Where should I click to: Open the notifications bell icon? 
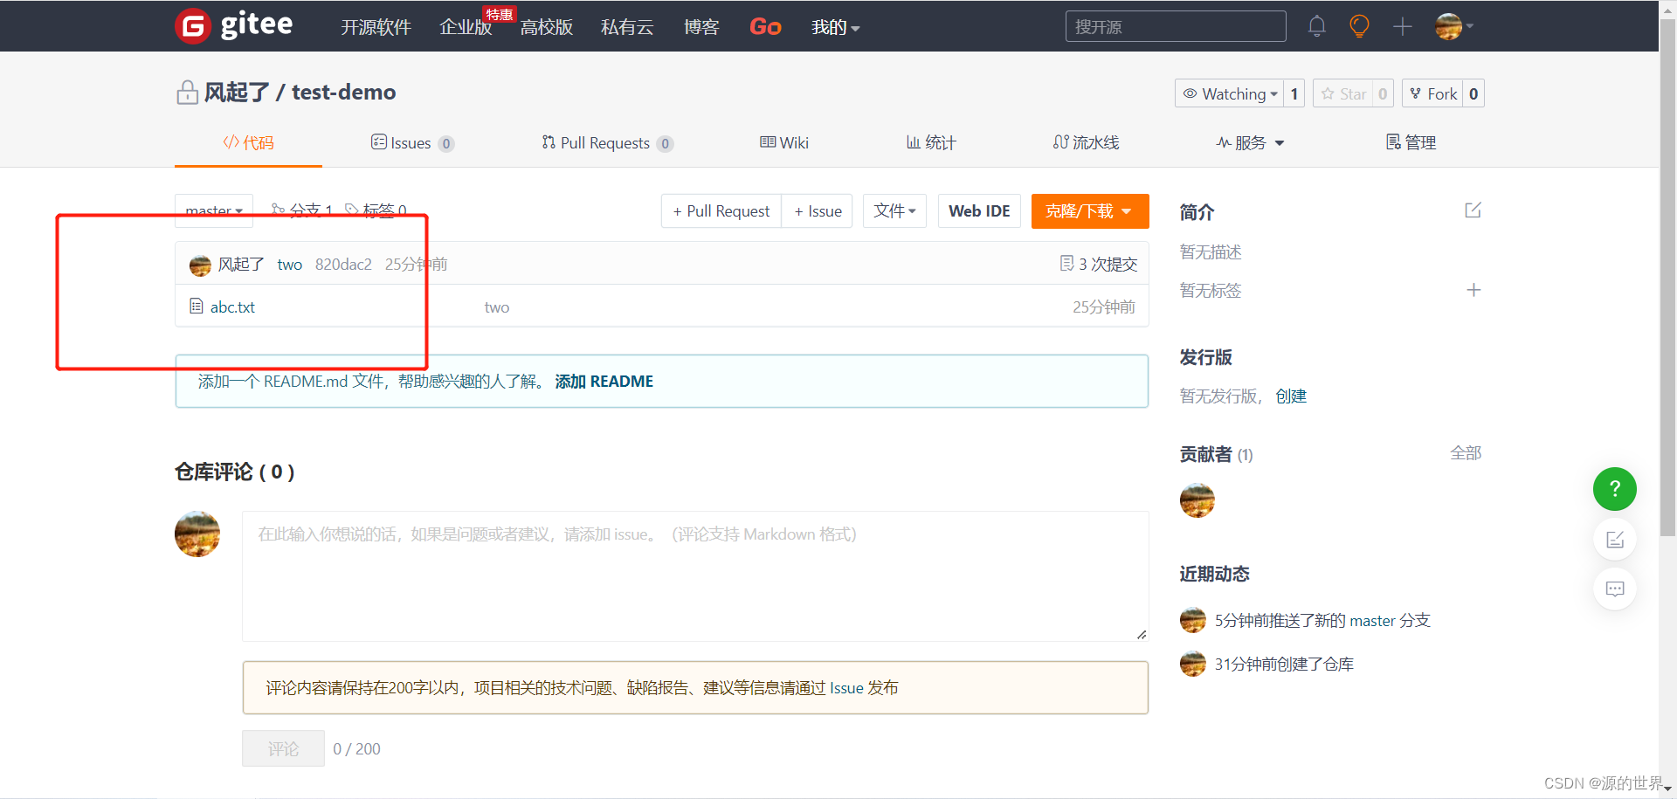click(1317, 26)
